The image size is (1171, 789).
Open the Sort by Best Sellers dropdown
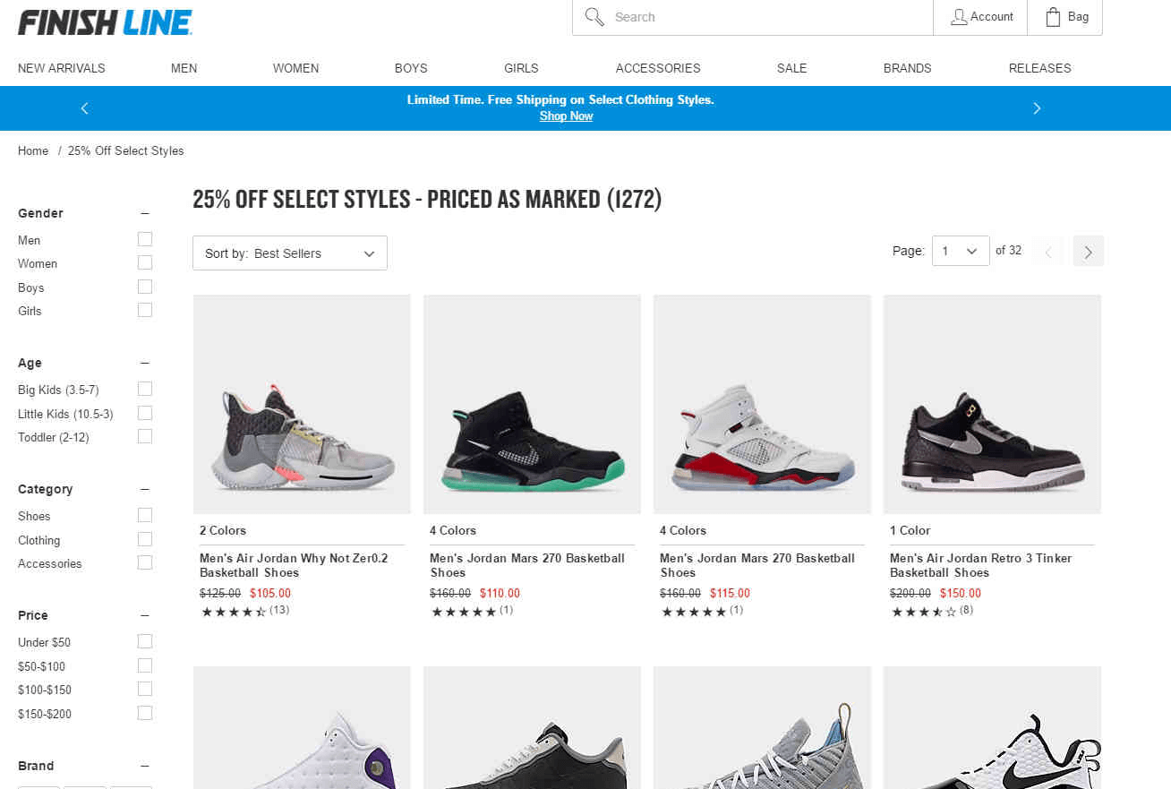click(x=290, y=253)
